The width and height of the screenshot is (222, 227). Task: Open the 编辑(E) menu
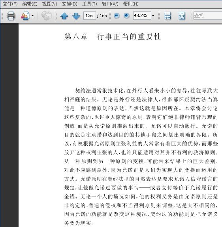30,4
